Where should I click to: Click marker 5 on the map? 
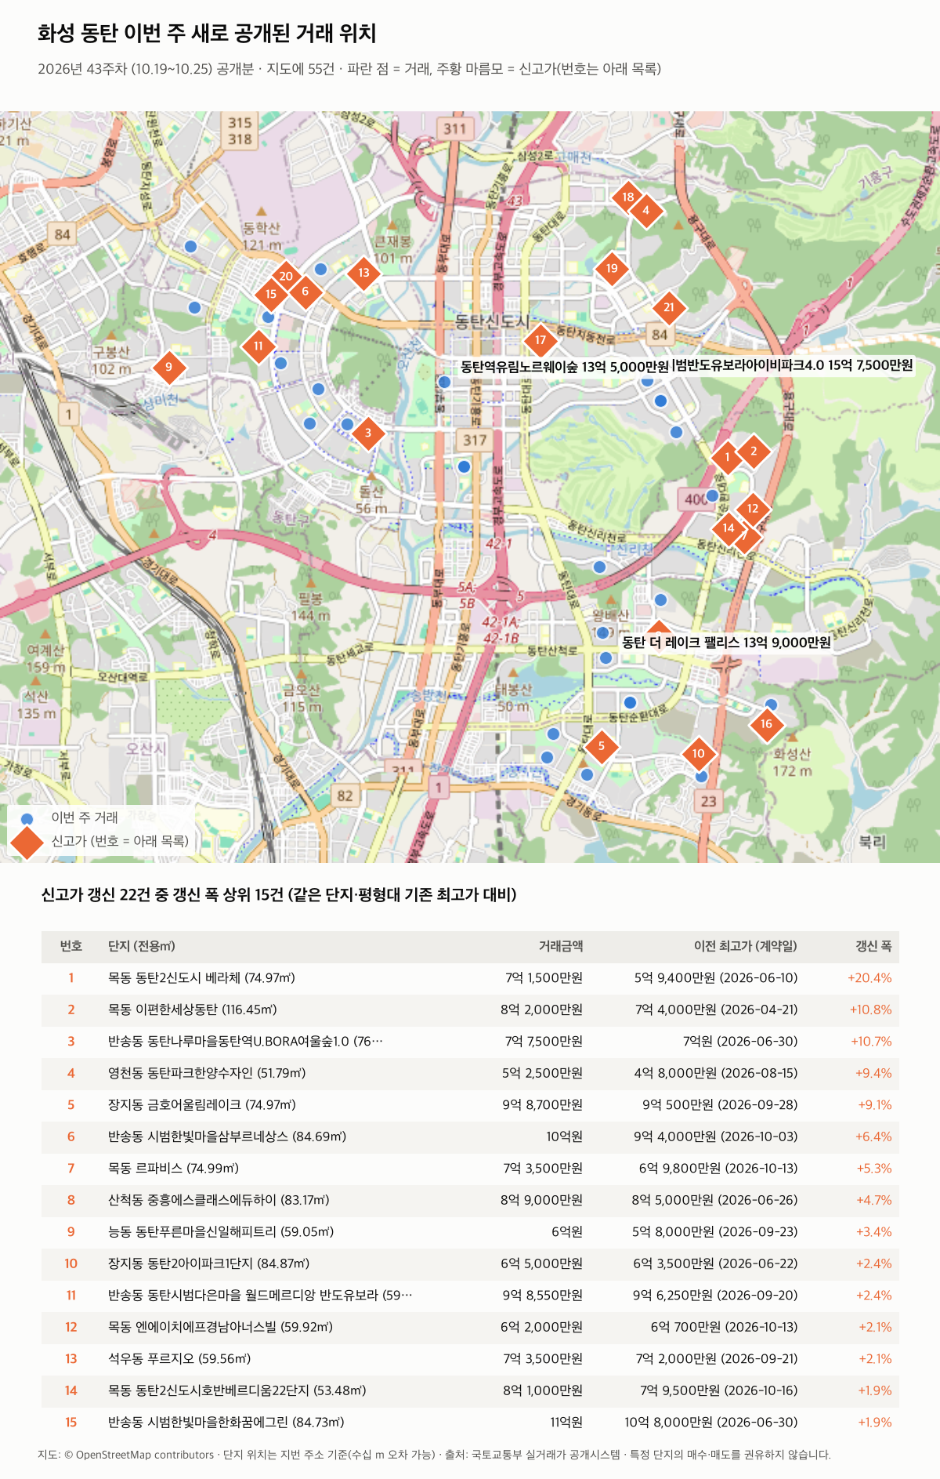point(602,745)
